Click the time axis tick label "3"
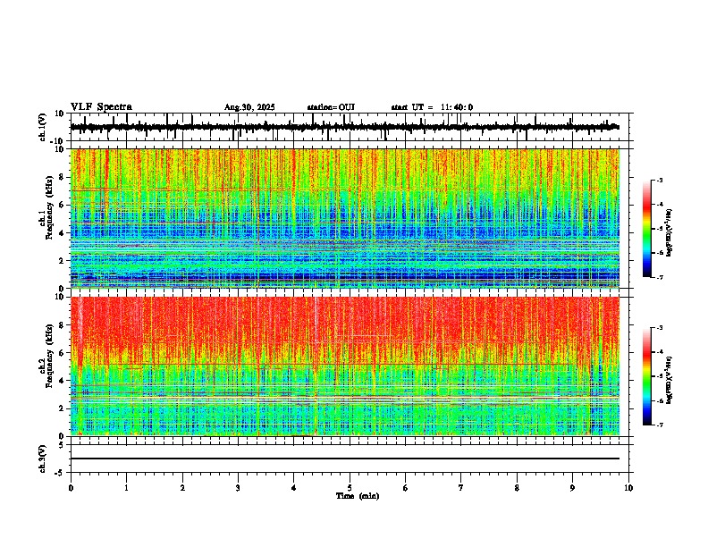Screen dimensions: 708x547 (238, 488)
